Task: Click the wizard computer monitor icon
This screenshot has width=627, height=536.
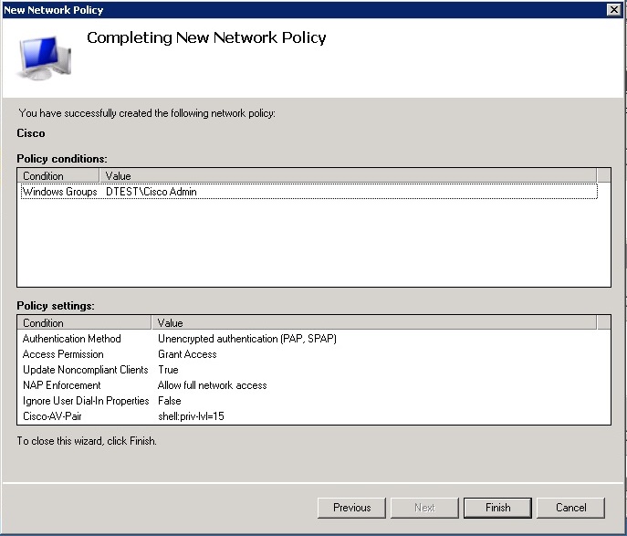Action: click(44, 59)
